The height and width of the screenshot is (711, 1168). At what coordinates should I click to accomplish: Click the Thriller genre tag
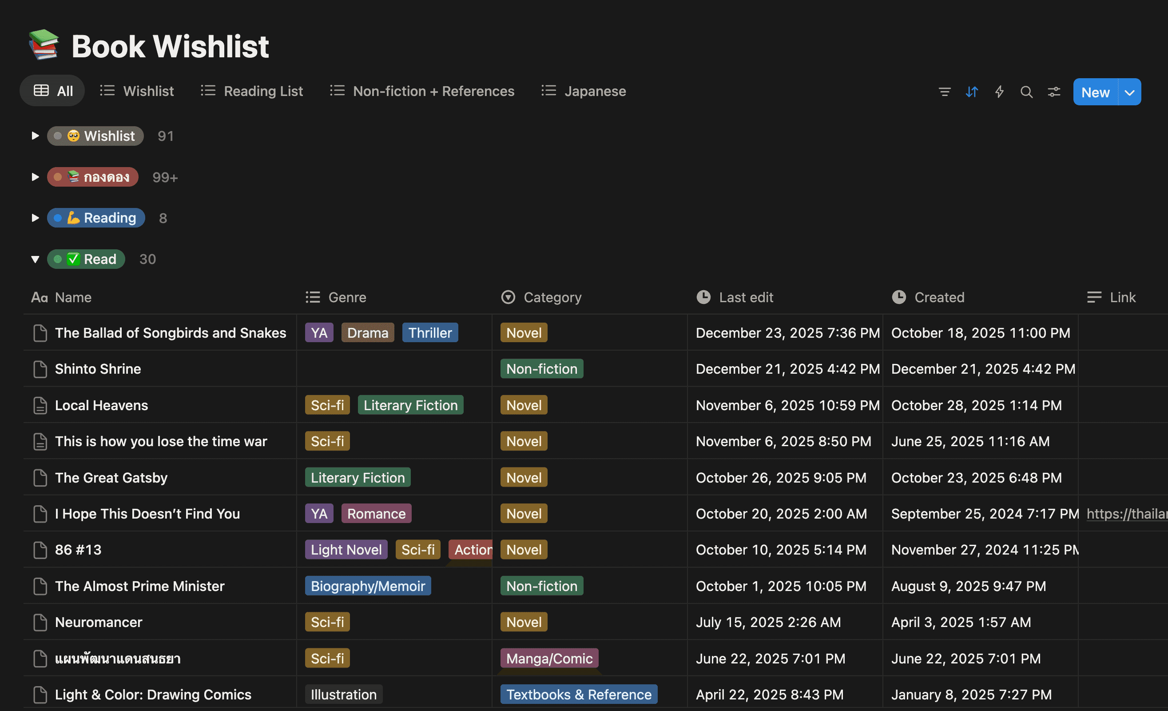tap(430, 333)
